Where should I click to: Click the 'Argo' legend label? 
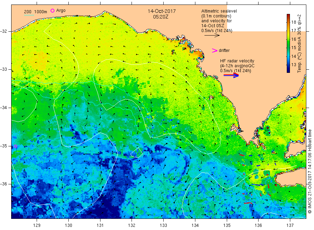(61, 10)
